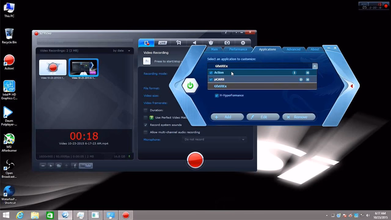Viewport: 391px width, 220px height.
Task: Select the Applications tab
Action: click(267, 49)
